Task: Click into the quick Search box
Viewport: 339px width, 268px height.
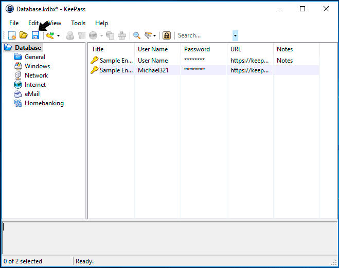Action: pyautogui.click(x=204, y=35)
